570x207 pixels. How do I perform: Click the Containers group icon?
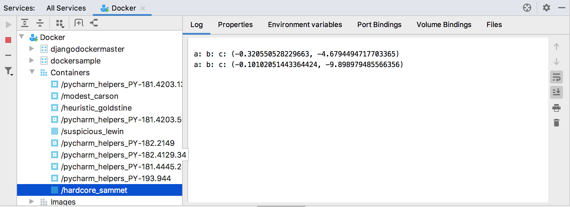[44, 73]
